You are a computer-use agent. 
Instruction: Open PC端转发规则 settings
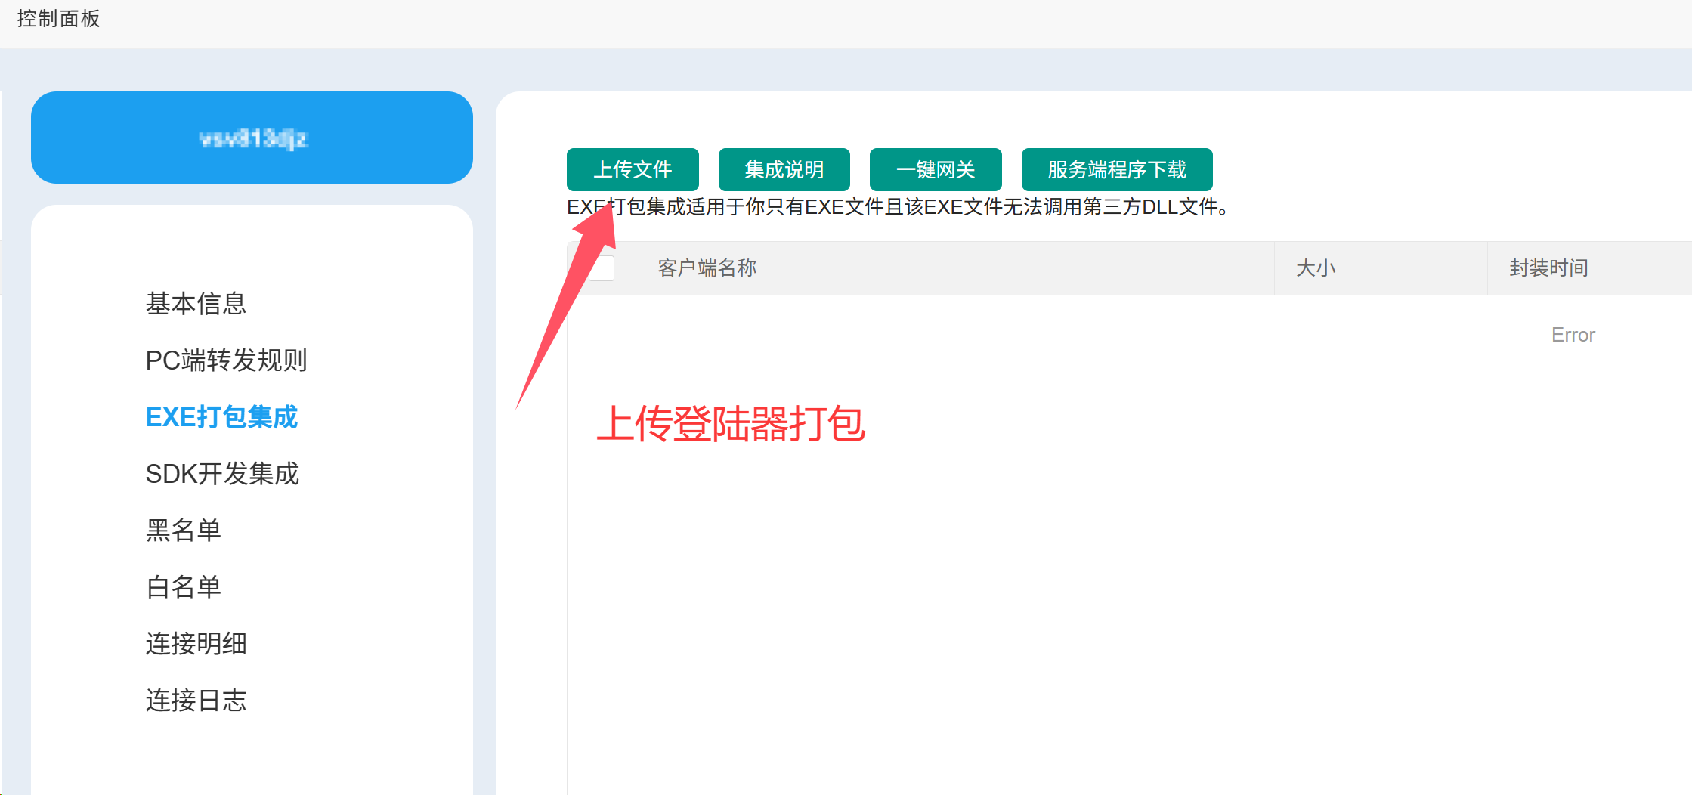click(x=226, y=360)
